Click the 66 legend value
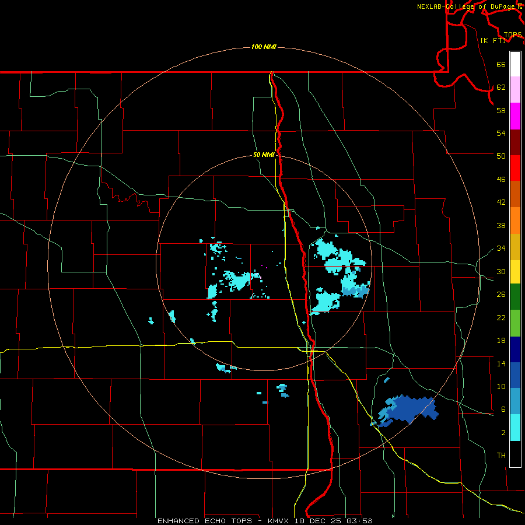 click(501, 64)
